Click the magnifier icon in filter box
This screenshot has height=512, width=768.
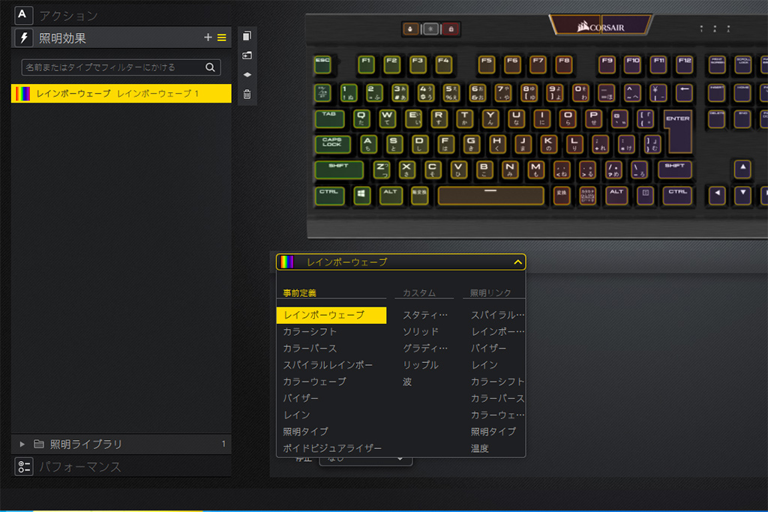tap(211, 67)
